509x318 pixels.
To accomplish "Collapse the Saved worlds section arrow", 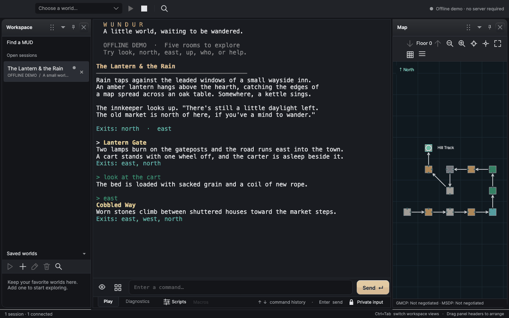I will [84, 254].
